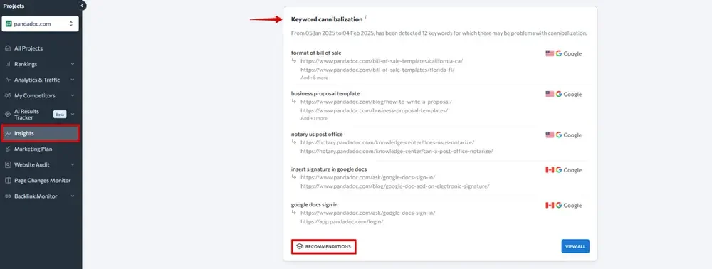This screenshot has width=712, height=269.
Task: Expand the Backlink Monitor chevron
Action: click(73, 196)
